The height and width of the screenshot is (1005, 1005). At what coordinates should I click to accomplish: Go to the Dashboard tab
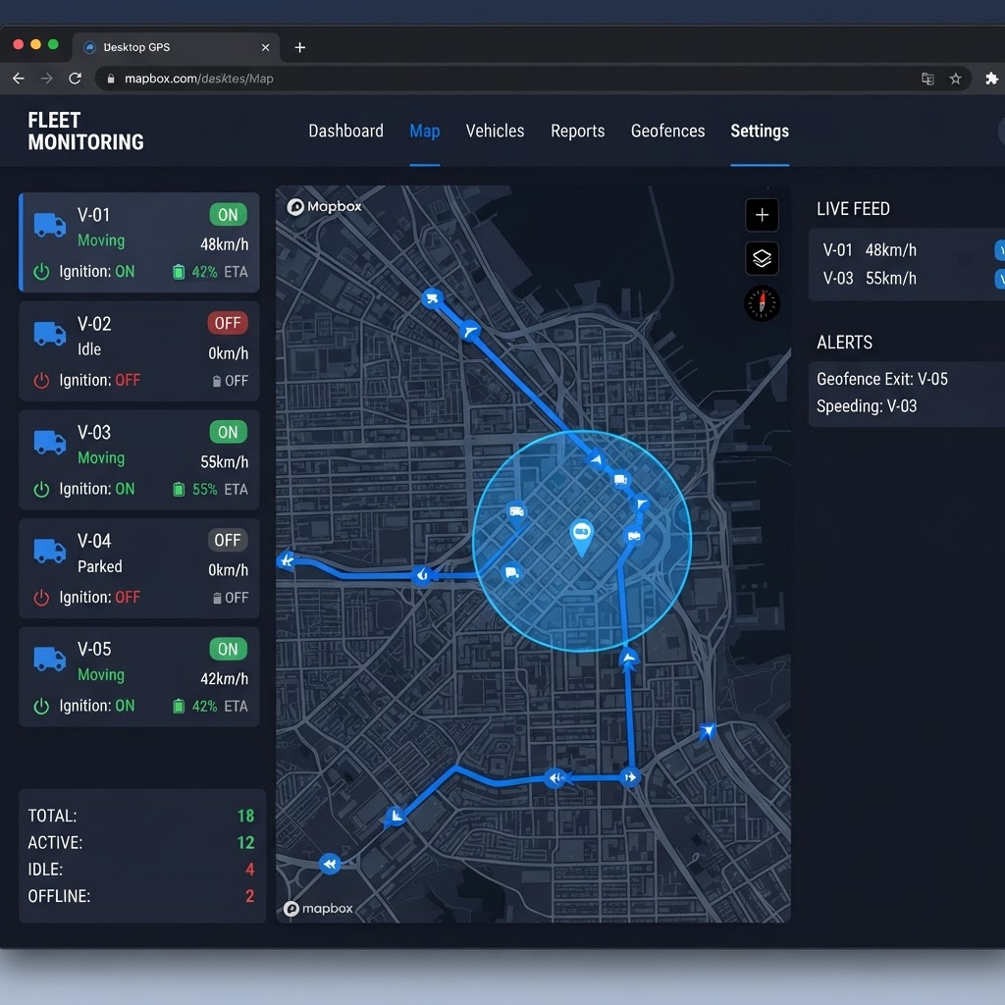coord(346,131)
